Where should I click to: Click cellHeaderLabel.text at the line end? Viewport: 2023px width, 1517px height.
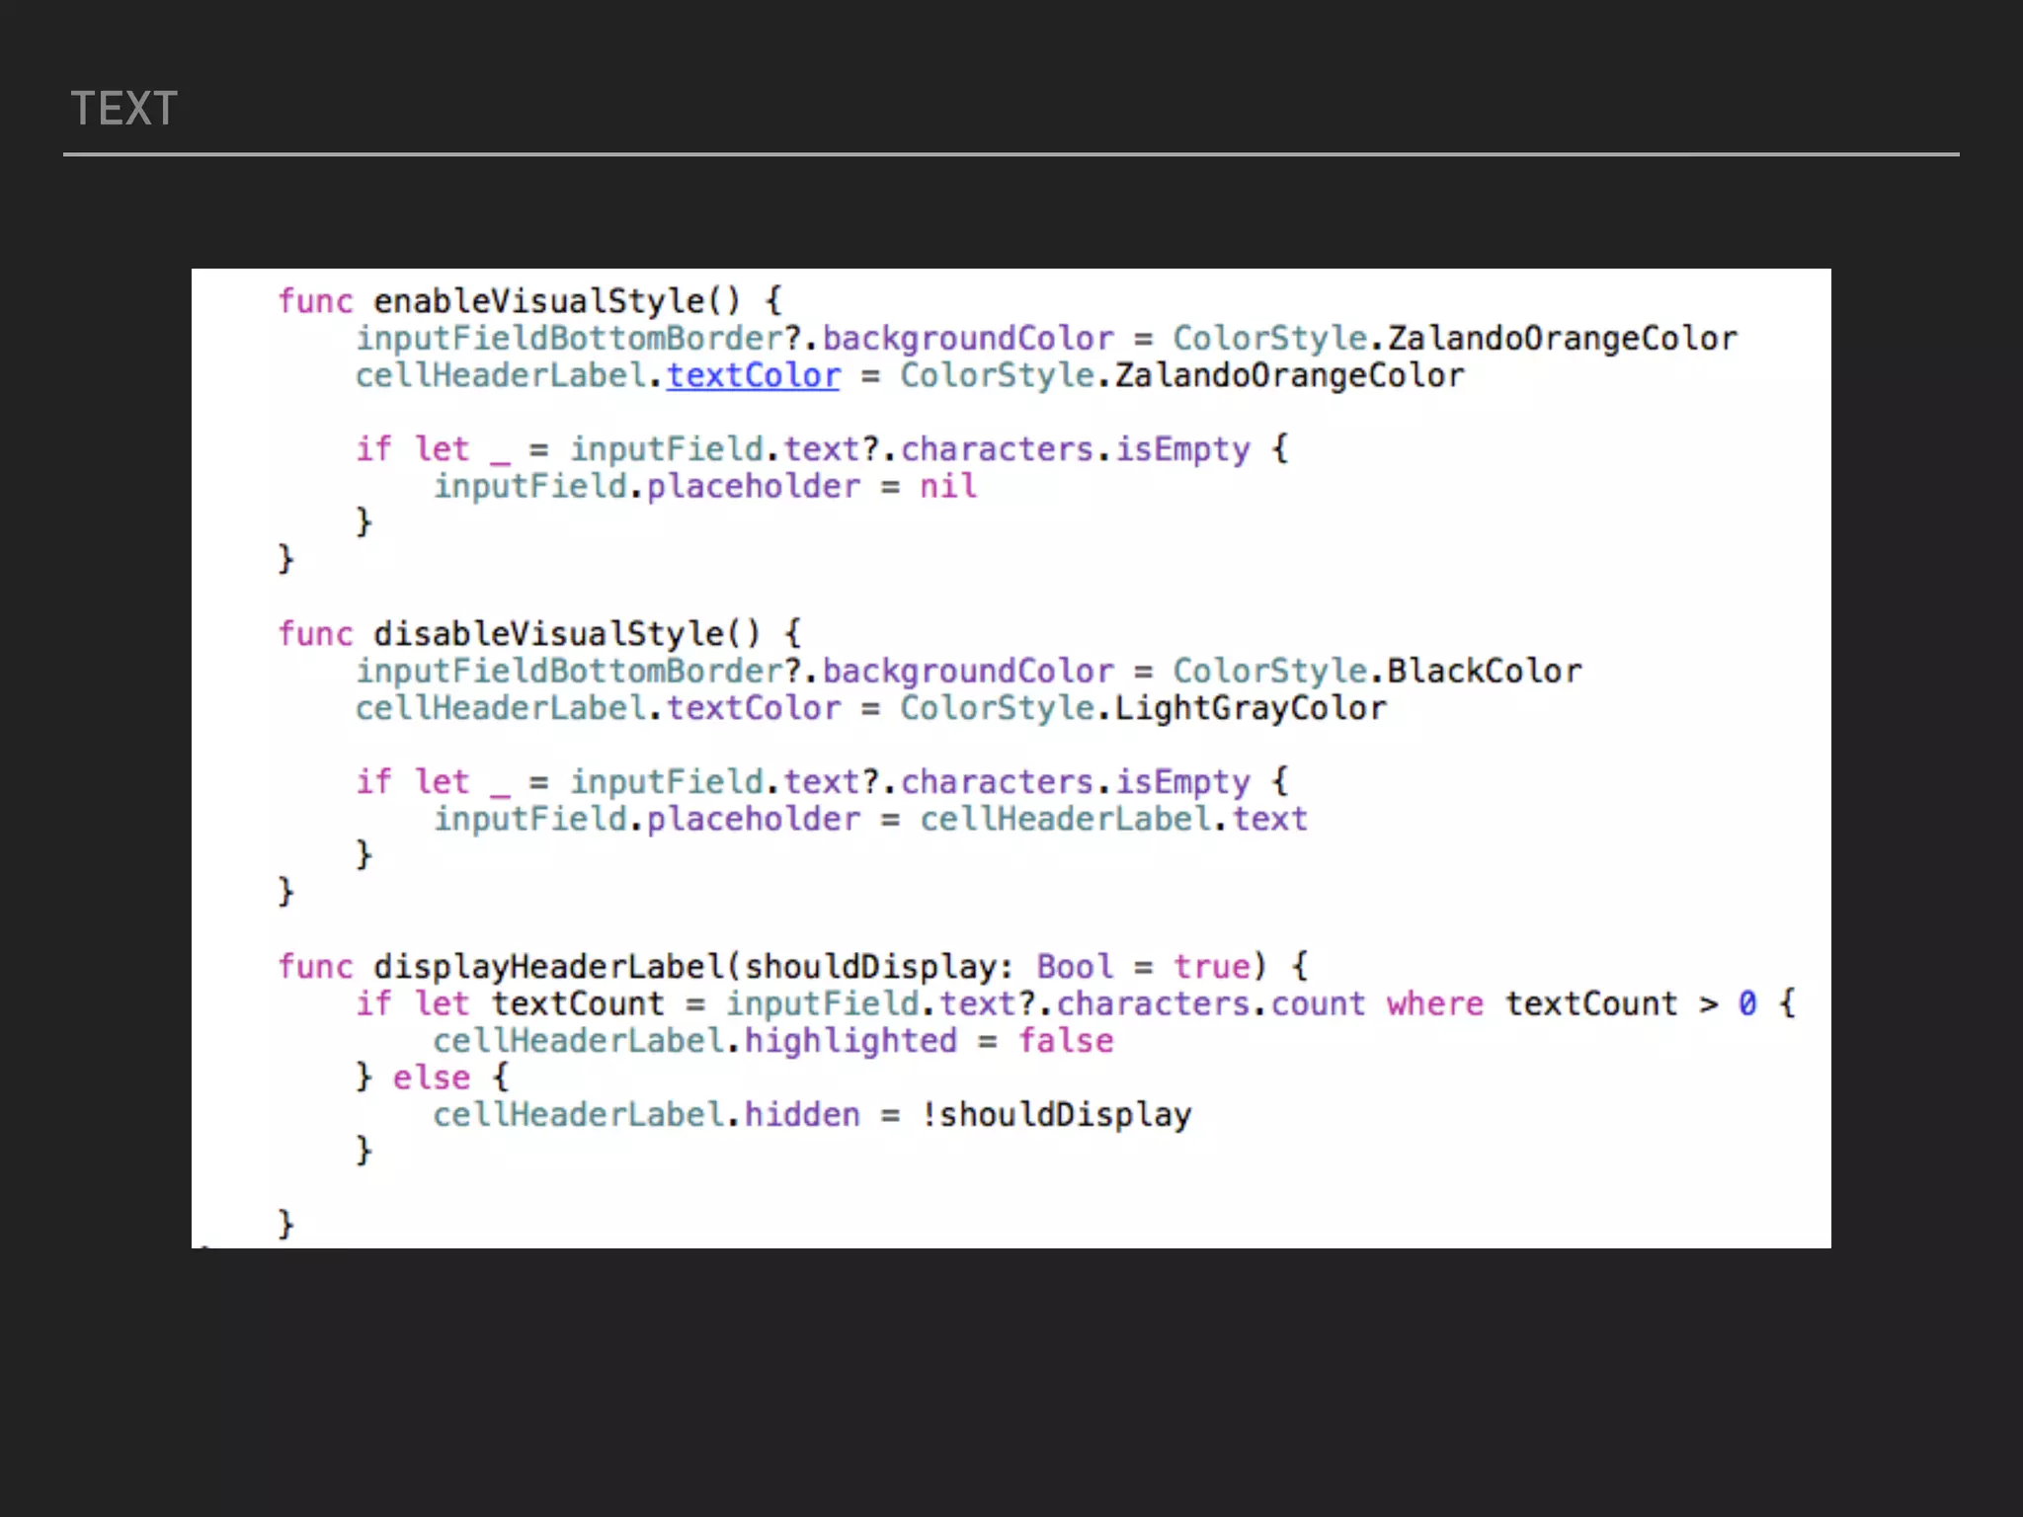tap(1113, 820)
